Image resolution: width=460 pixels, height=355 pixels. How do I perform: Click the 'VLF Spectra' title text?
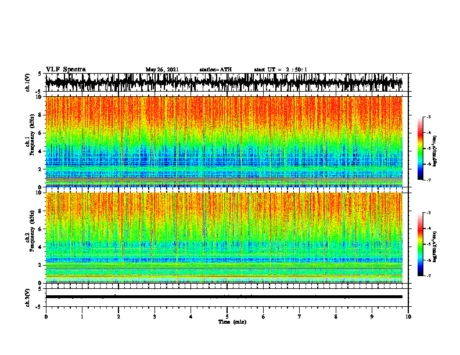point(66,70)
